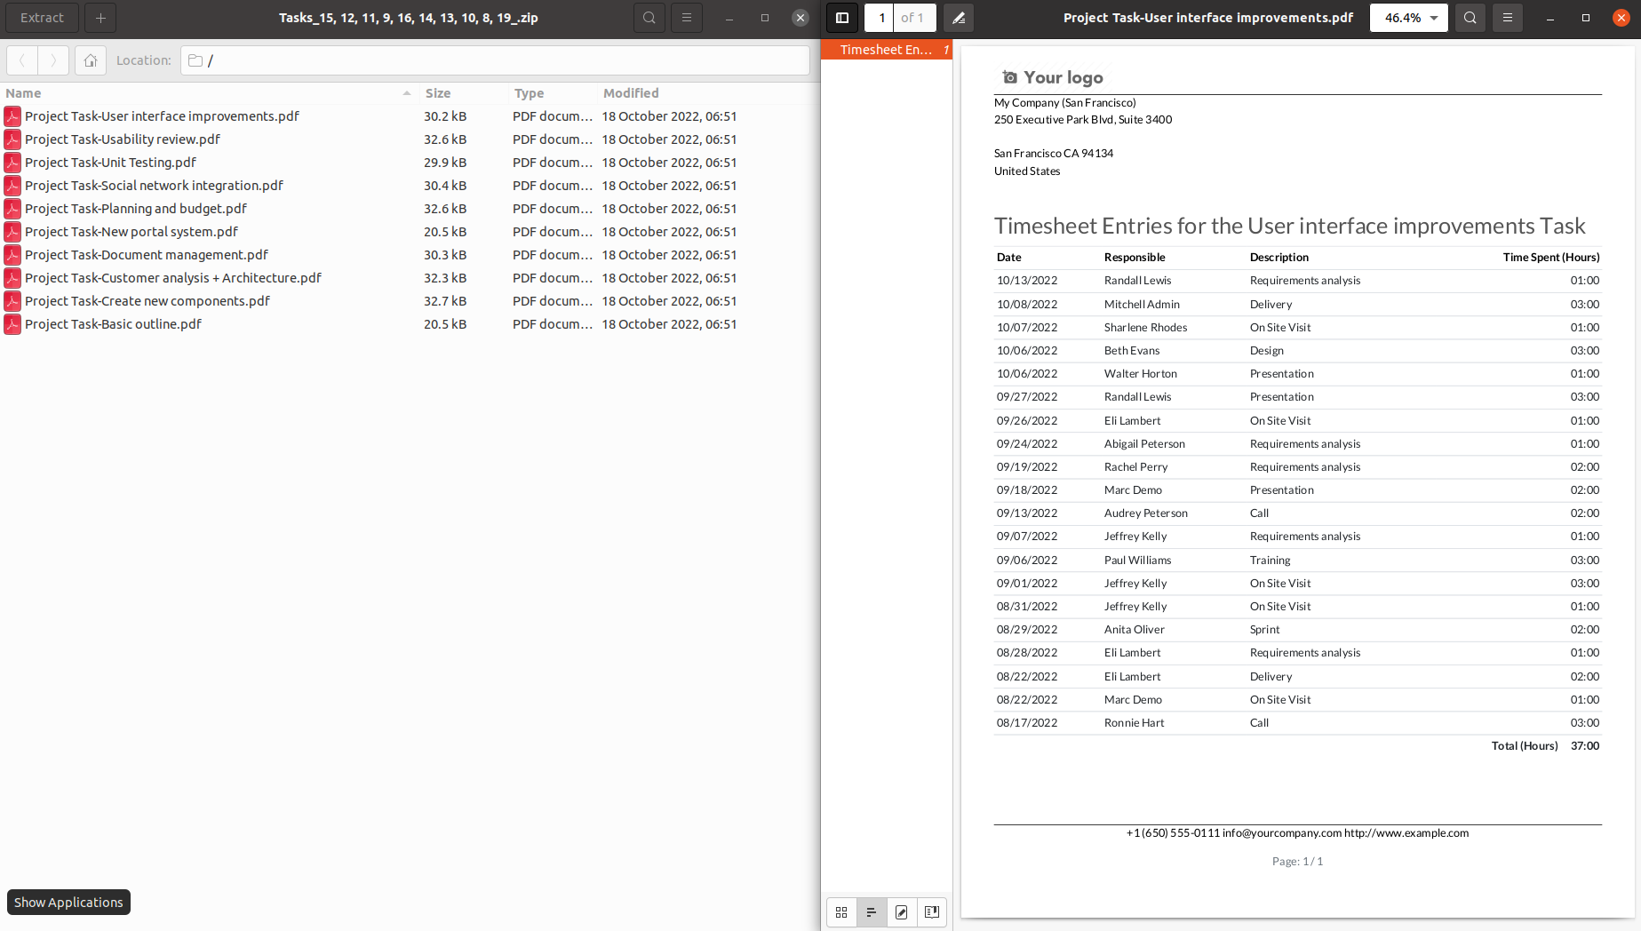Select Project Task-Create new components.pdf file

click(x=147, y=301)
